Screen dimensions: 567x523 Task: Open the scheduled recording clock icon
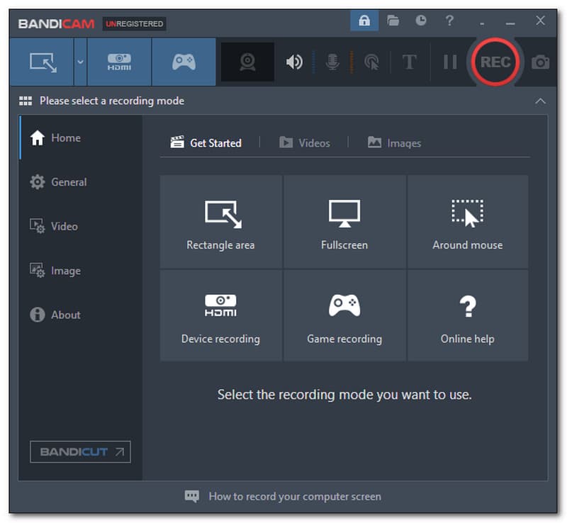[420, 21]
